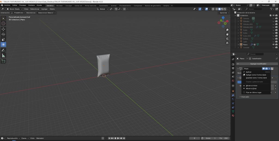Viewport: 279px width, 141px height.
Task: Activate the Rotate tool
Action: (x=3, y=34)
